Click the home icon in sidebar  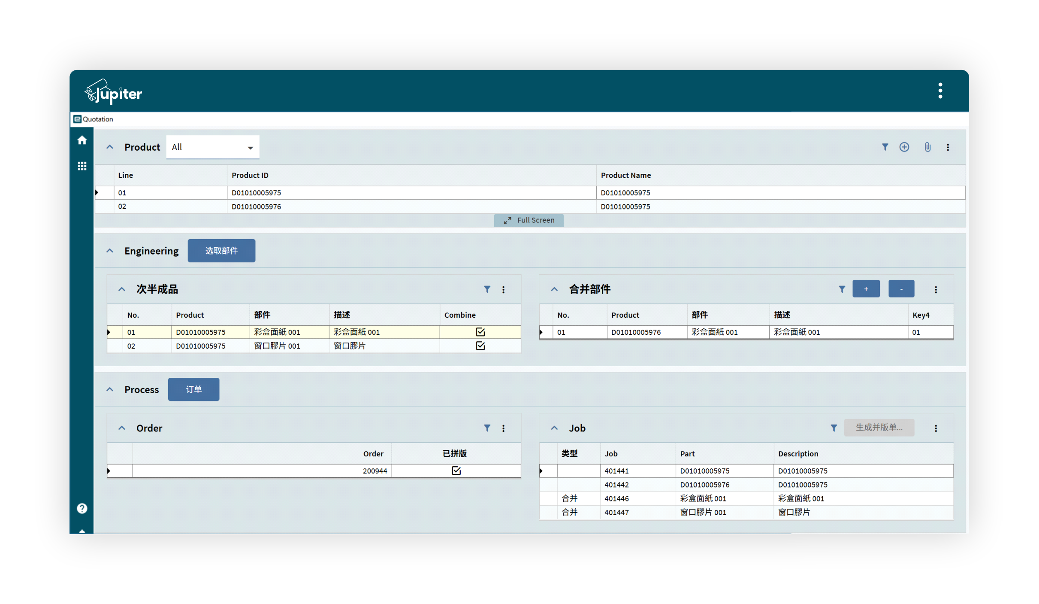click(82, 140)
